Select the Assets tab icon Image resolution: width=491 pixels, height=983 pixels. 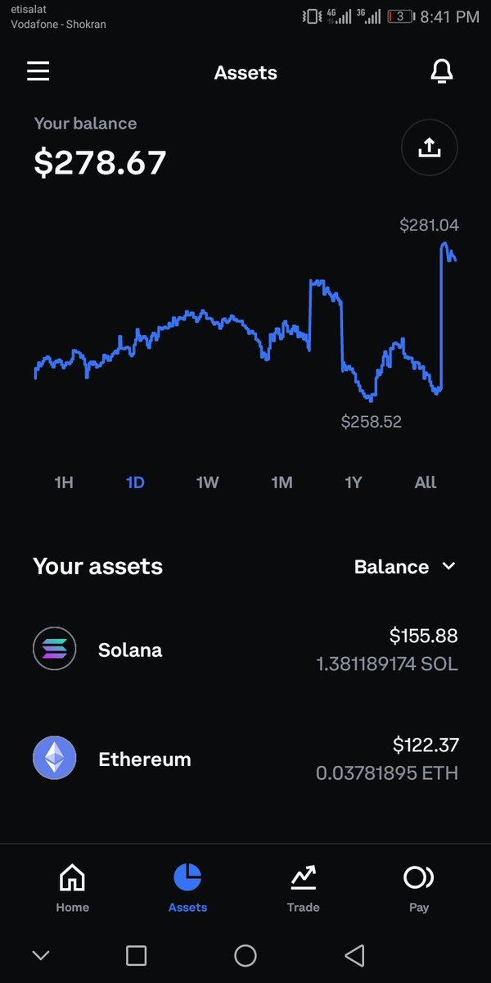(x=187, y=878)
